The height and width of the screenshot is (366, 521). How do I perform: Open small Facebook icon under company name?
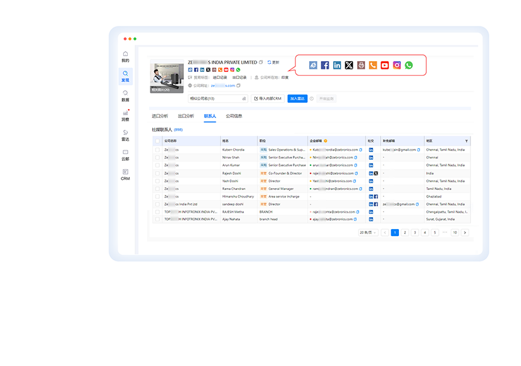tap(196, 69)
